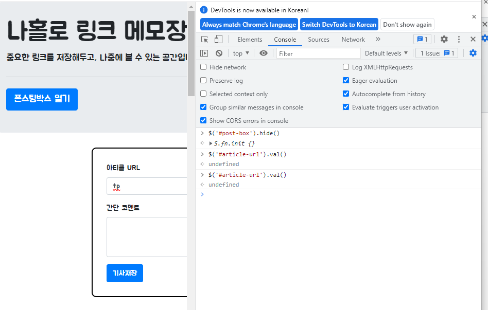Viewport: 488px width, 310px height.
Task: Click the 기사저장 save button
Action: click(125, 273)
